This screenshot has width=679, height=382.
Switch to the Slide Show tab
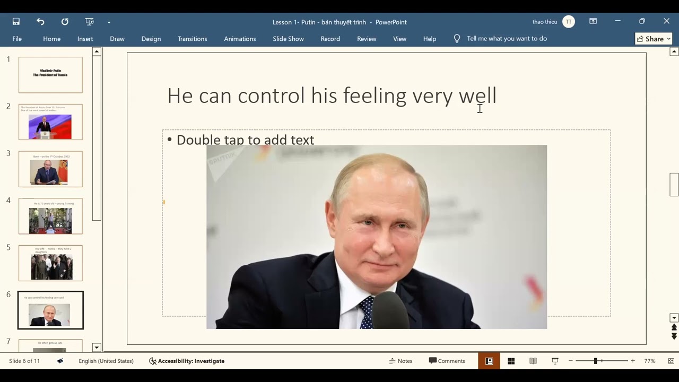pos(288,39)
